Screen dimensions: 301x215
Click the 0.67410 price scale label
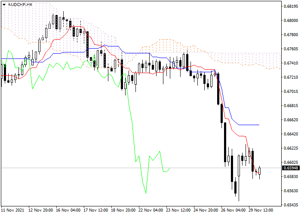(x=291, y=63)
